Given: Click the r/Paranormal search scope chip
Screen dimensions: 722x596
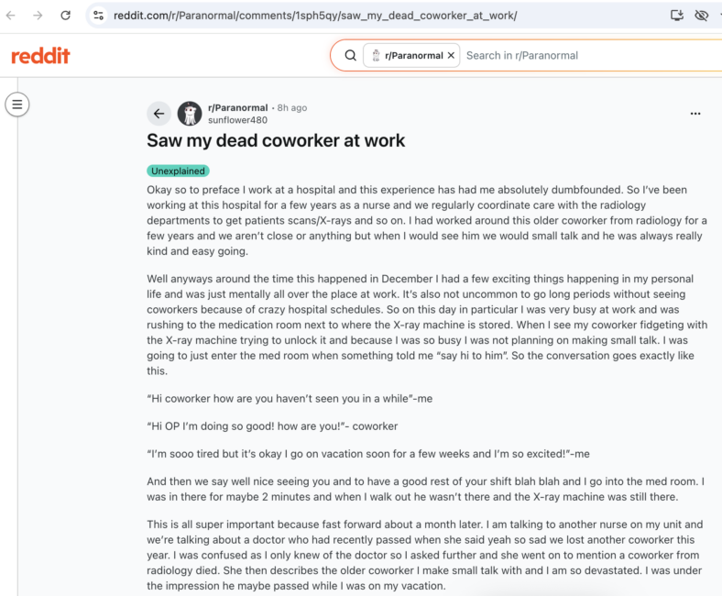Looking at the screenshot, I should (411, 56).
